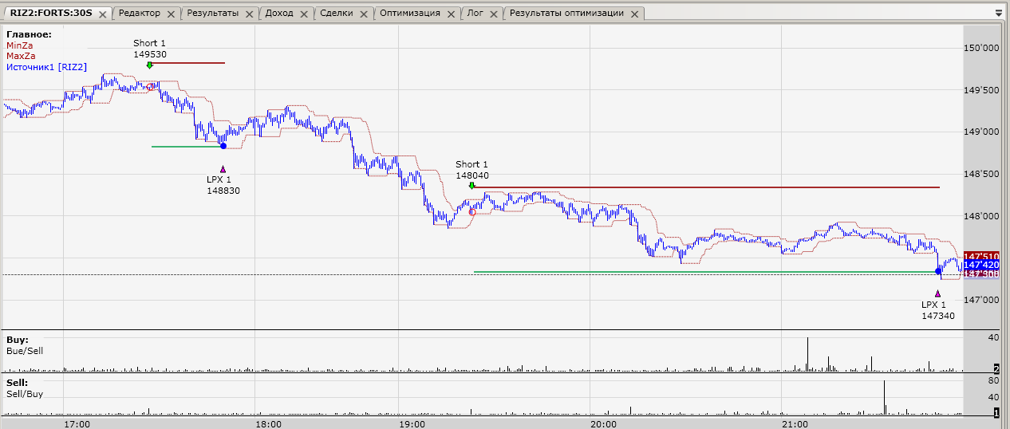
Task: Click the green Short 1 entry arrow at 149530
Action: [149, 65]
